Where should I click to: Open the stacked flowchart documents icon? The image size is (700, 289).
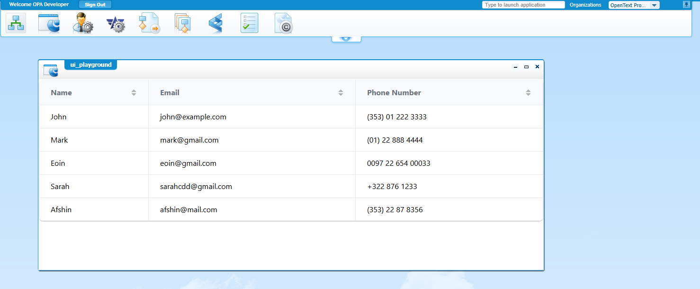coord(182,23)
